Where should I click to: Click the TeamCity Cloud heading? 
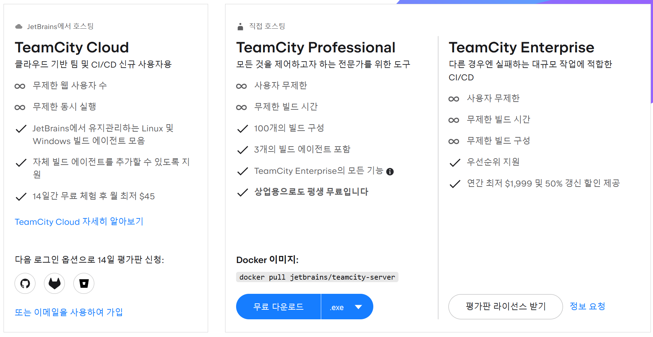[x=72, y=47]
